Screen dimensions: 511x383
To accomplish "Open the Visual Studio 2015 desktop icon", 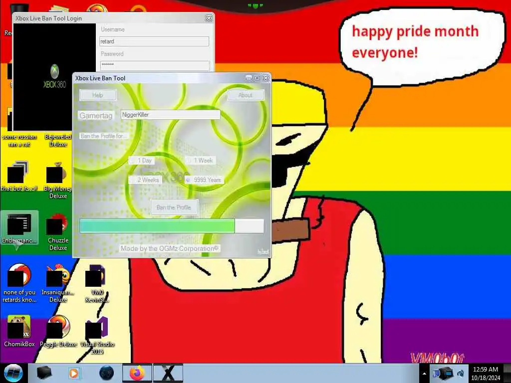I will 97,335.
